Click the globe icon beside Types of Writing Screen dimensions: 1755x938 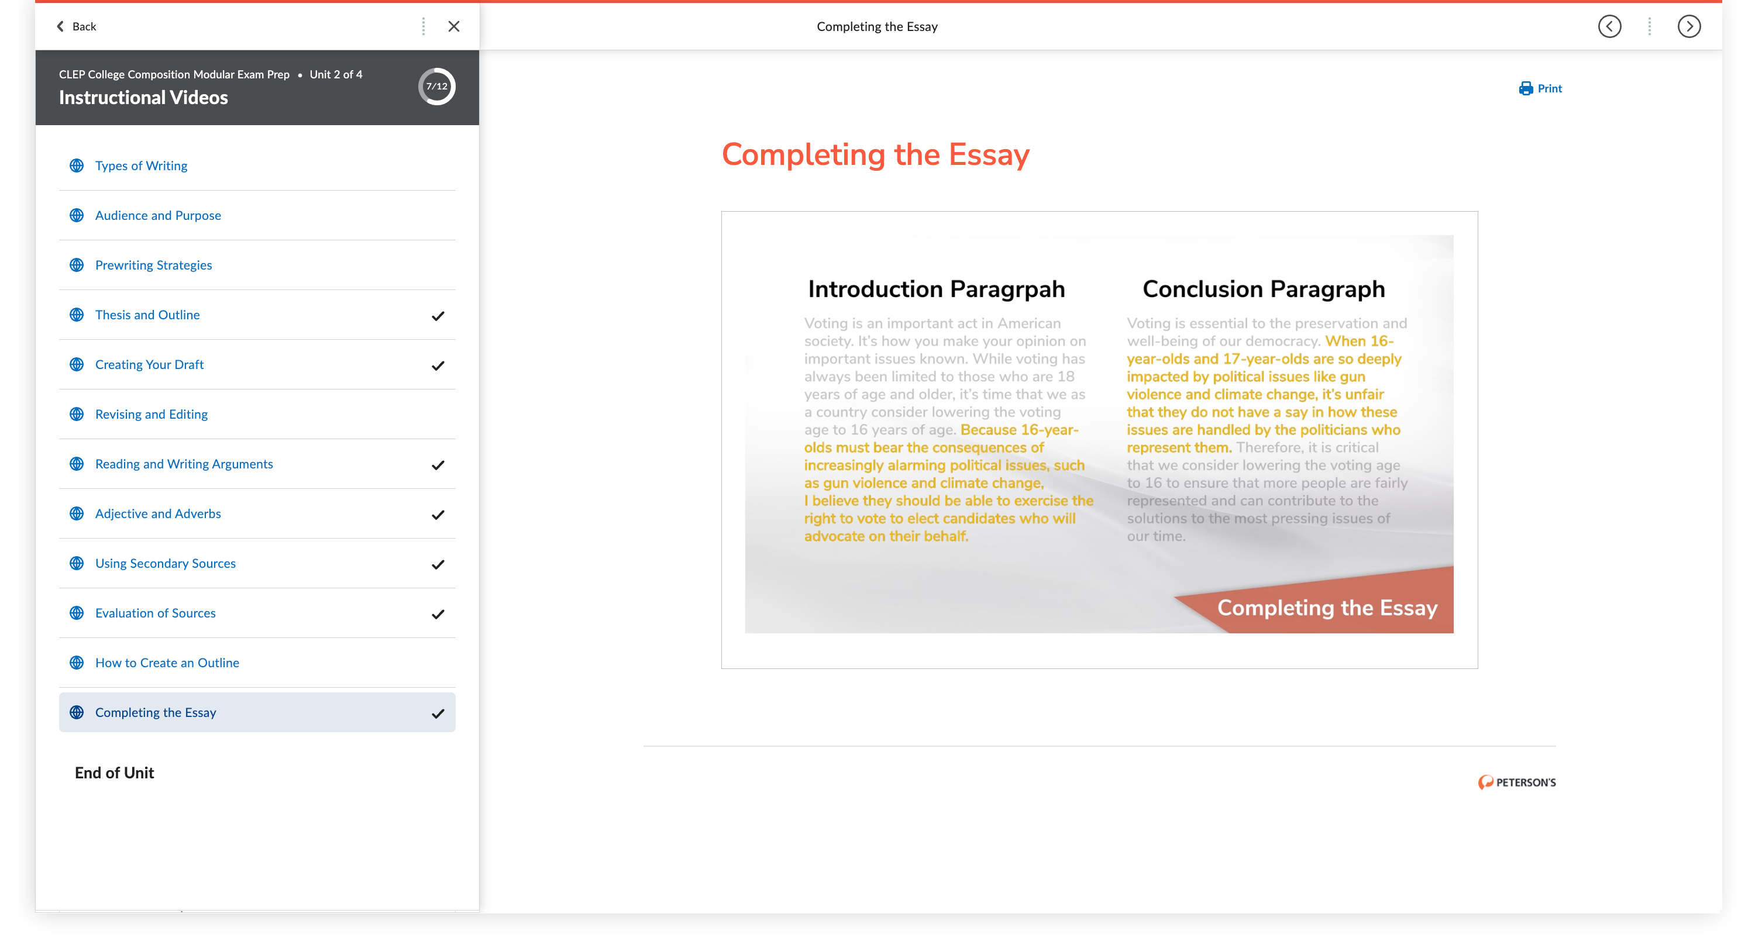tap(77, 165)
